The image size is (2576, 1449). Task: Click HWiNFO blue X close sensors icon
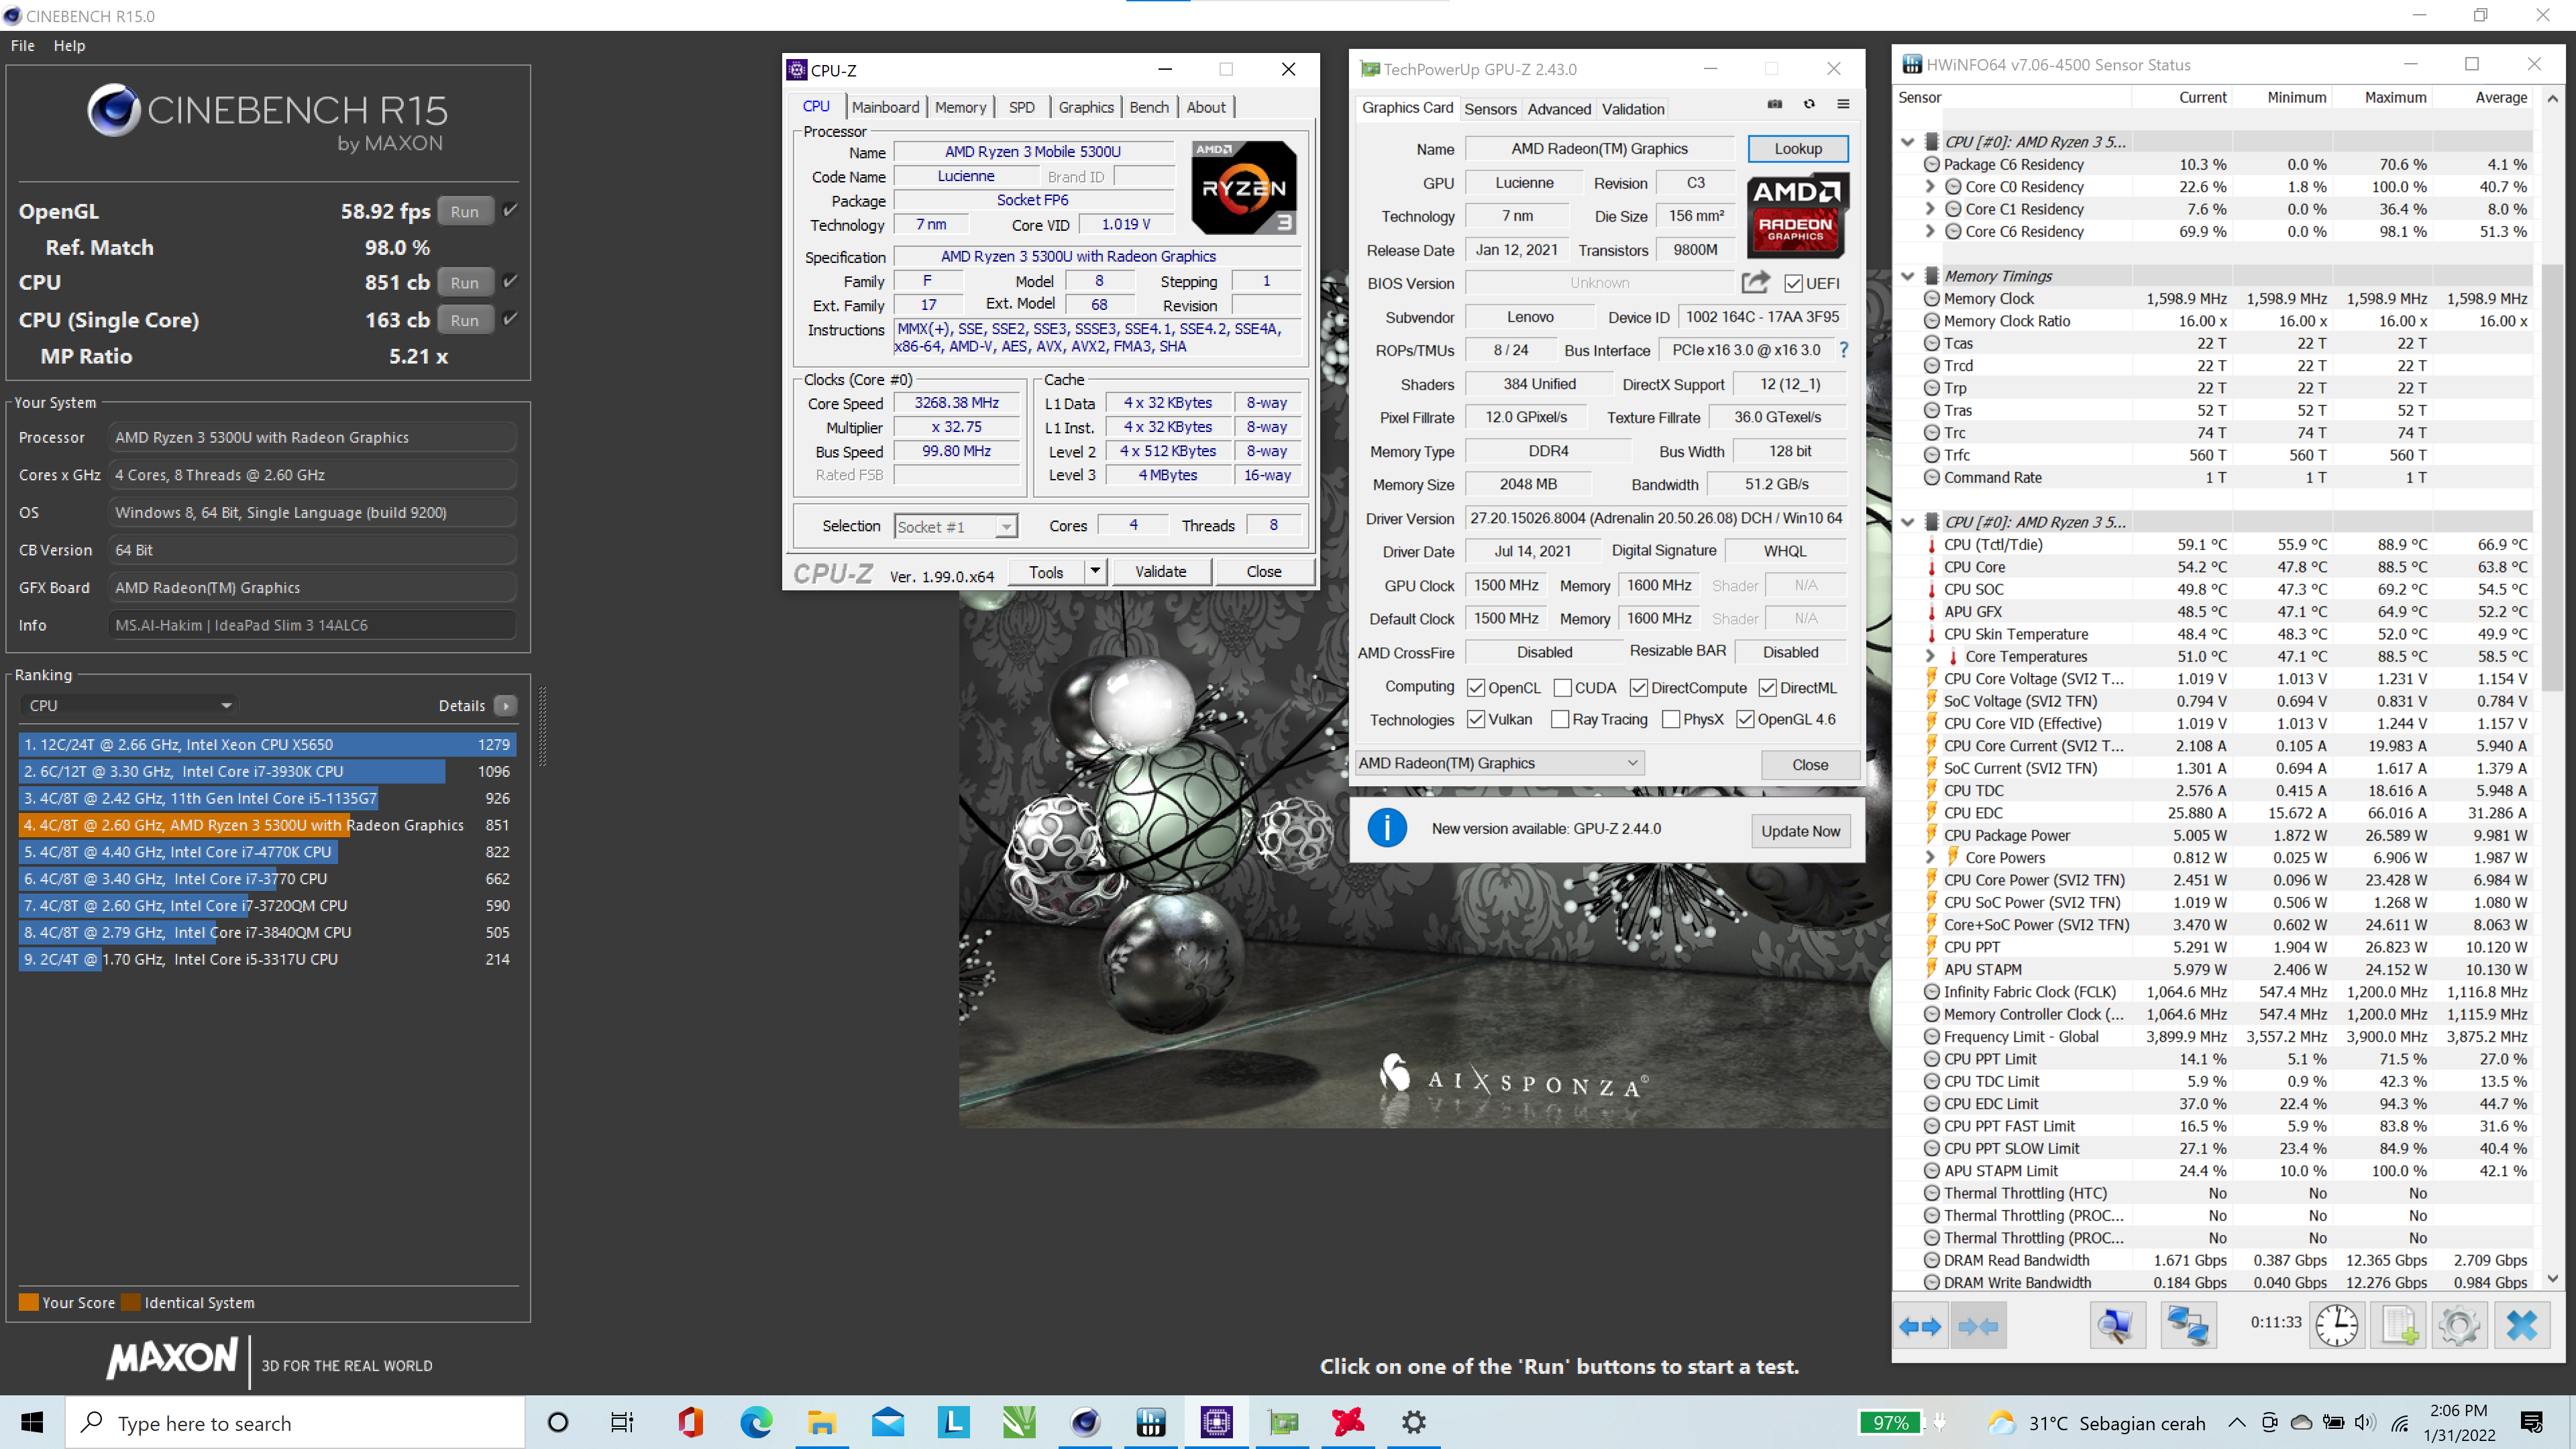point(2522,1326)
